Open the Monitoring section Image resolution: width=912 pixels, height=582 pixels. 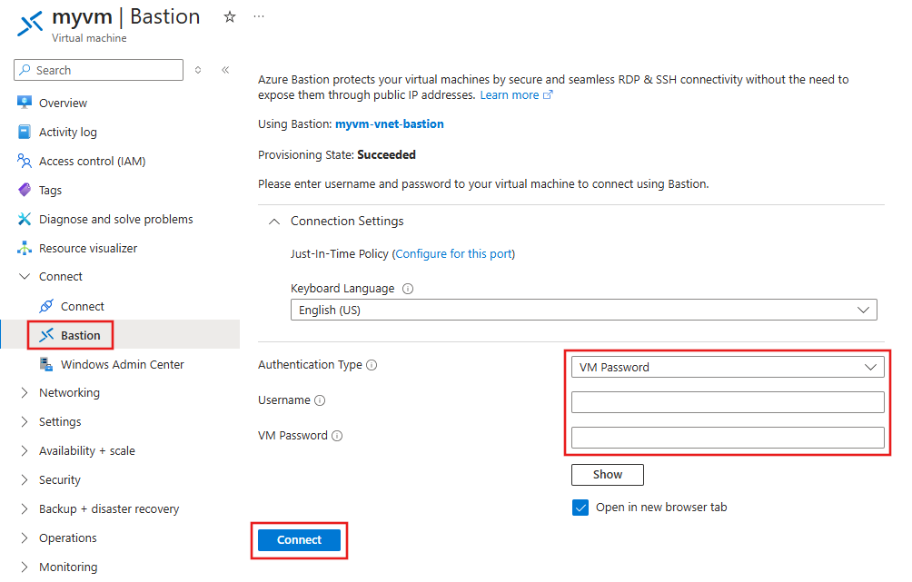tap(70, 567)
